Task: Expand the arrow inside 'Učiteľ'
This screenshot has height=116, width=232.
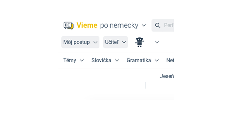Action: pos(124,42)
